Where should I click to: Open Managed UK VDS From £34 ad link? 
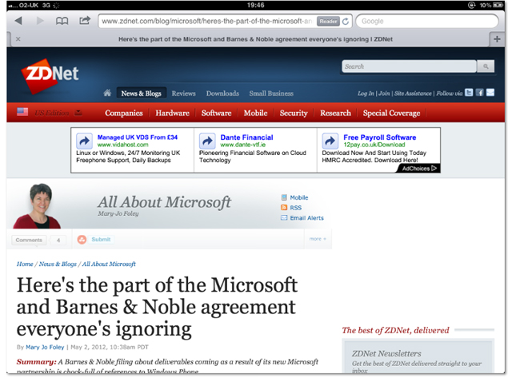tap(137, 137)
